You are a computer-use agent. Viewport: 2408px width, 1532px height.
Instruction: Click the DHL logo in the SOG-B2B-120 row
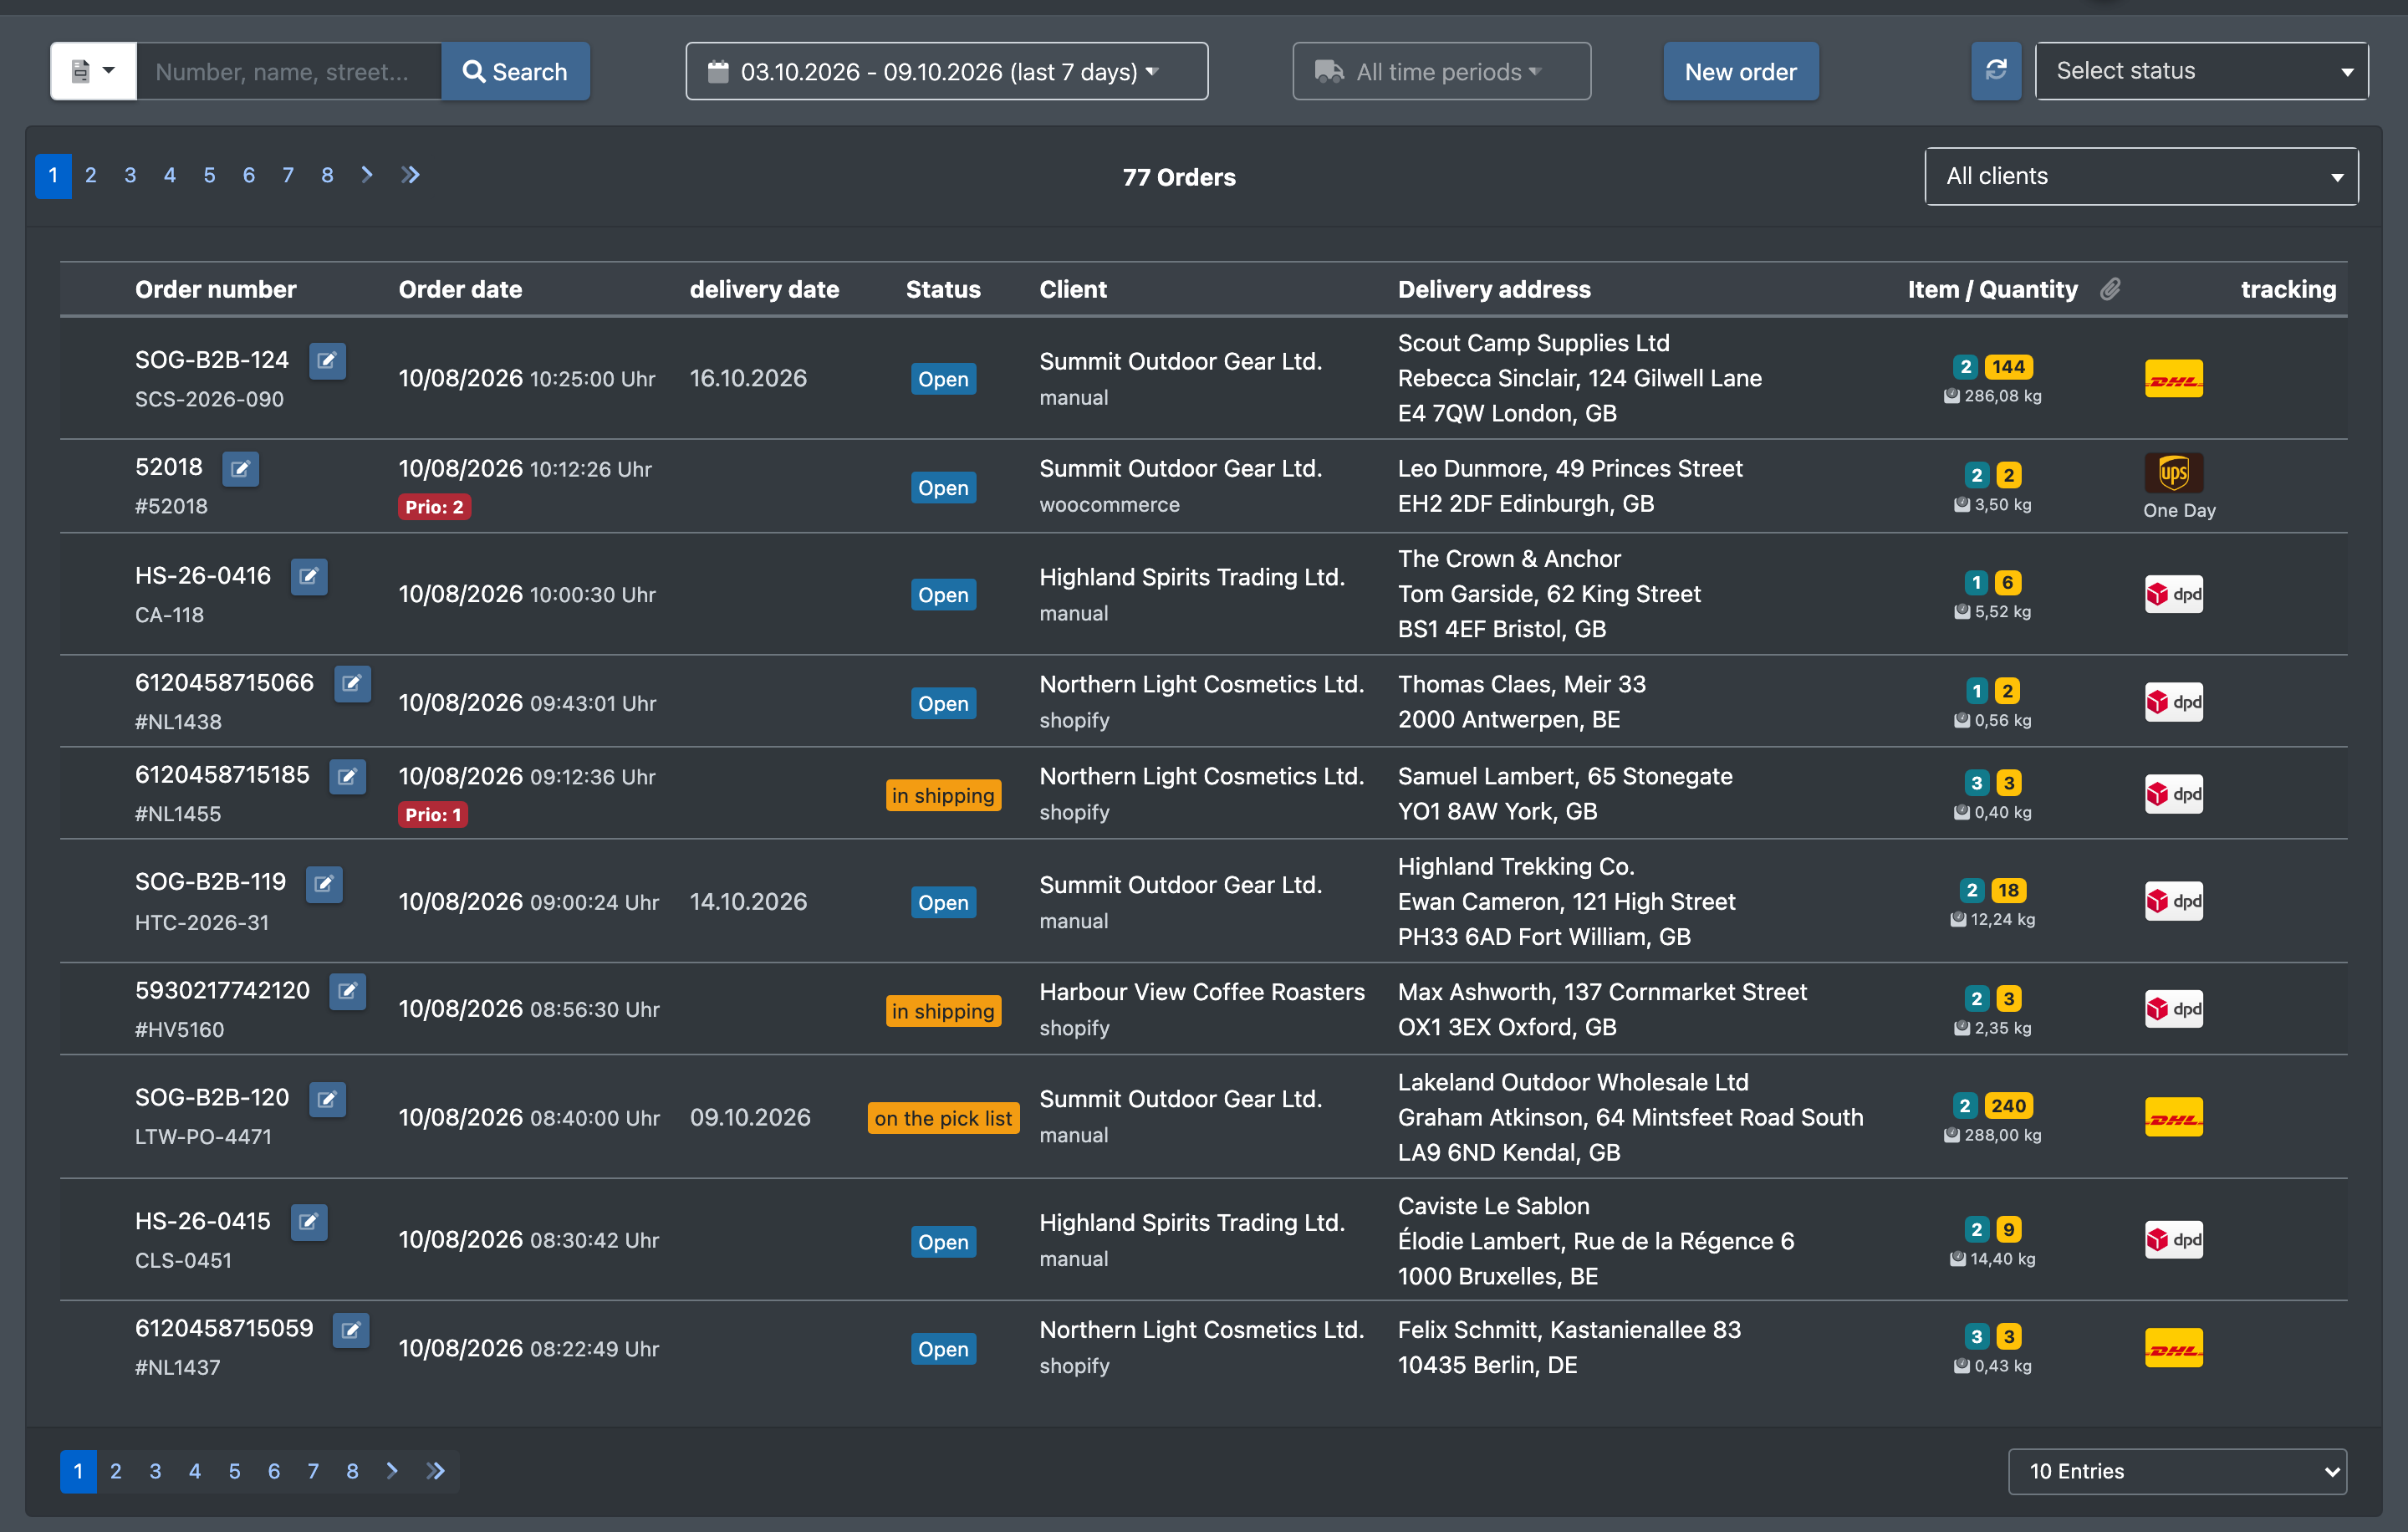pyautogui.click(x=2174, y=1117)
